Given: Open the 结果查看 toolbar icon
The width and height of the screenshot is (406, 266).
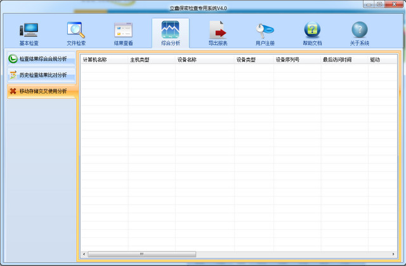Looking at the screenshot, I should coord(123,30).
